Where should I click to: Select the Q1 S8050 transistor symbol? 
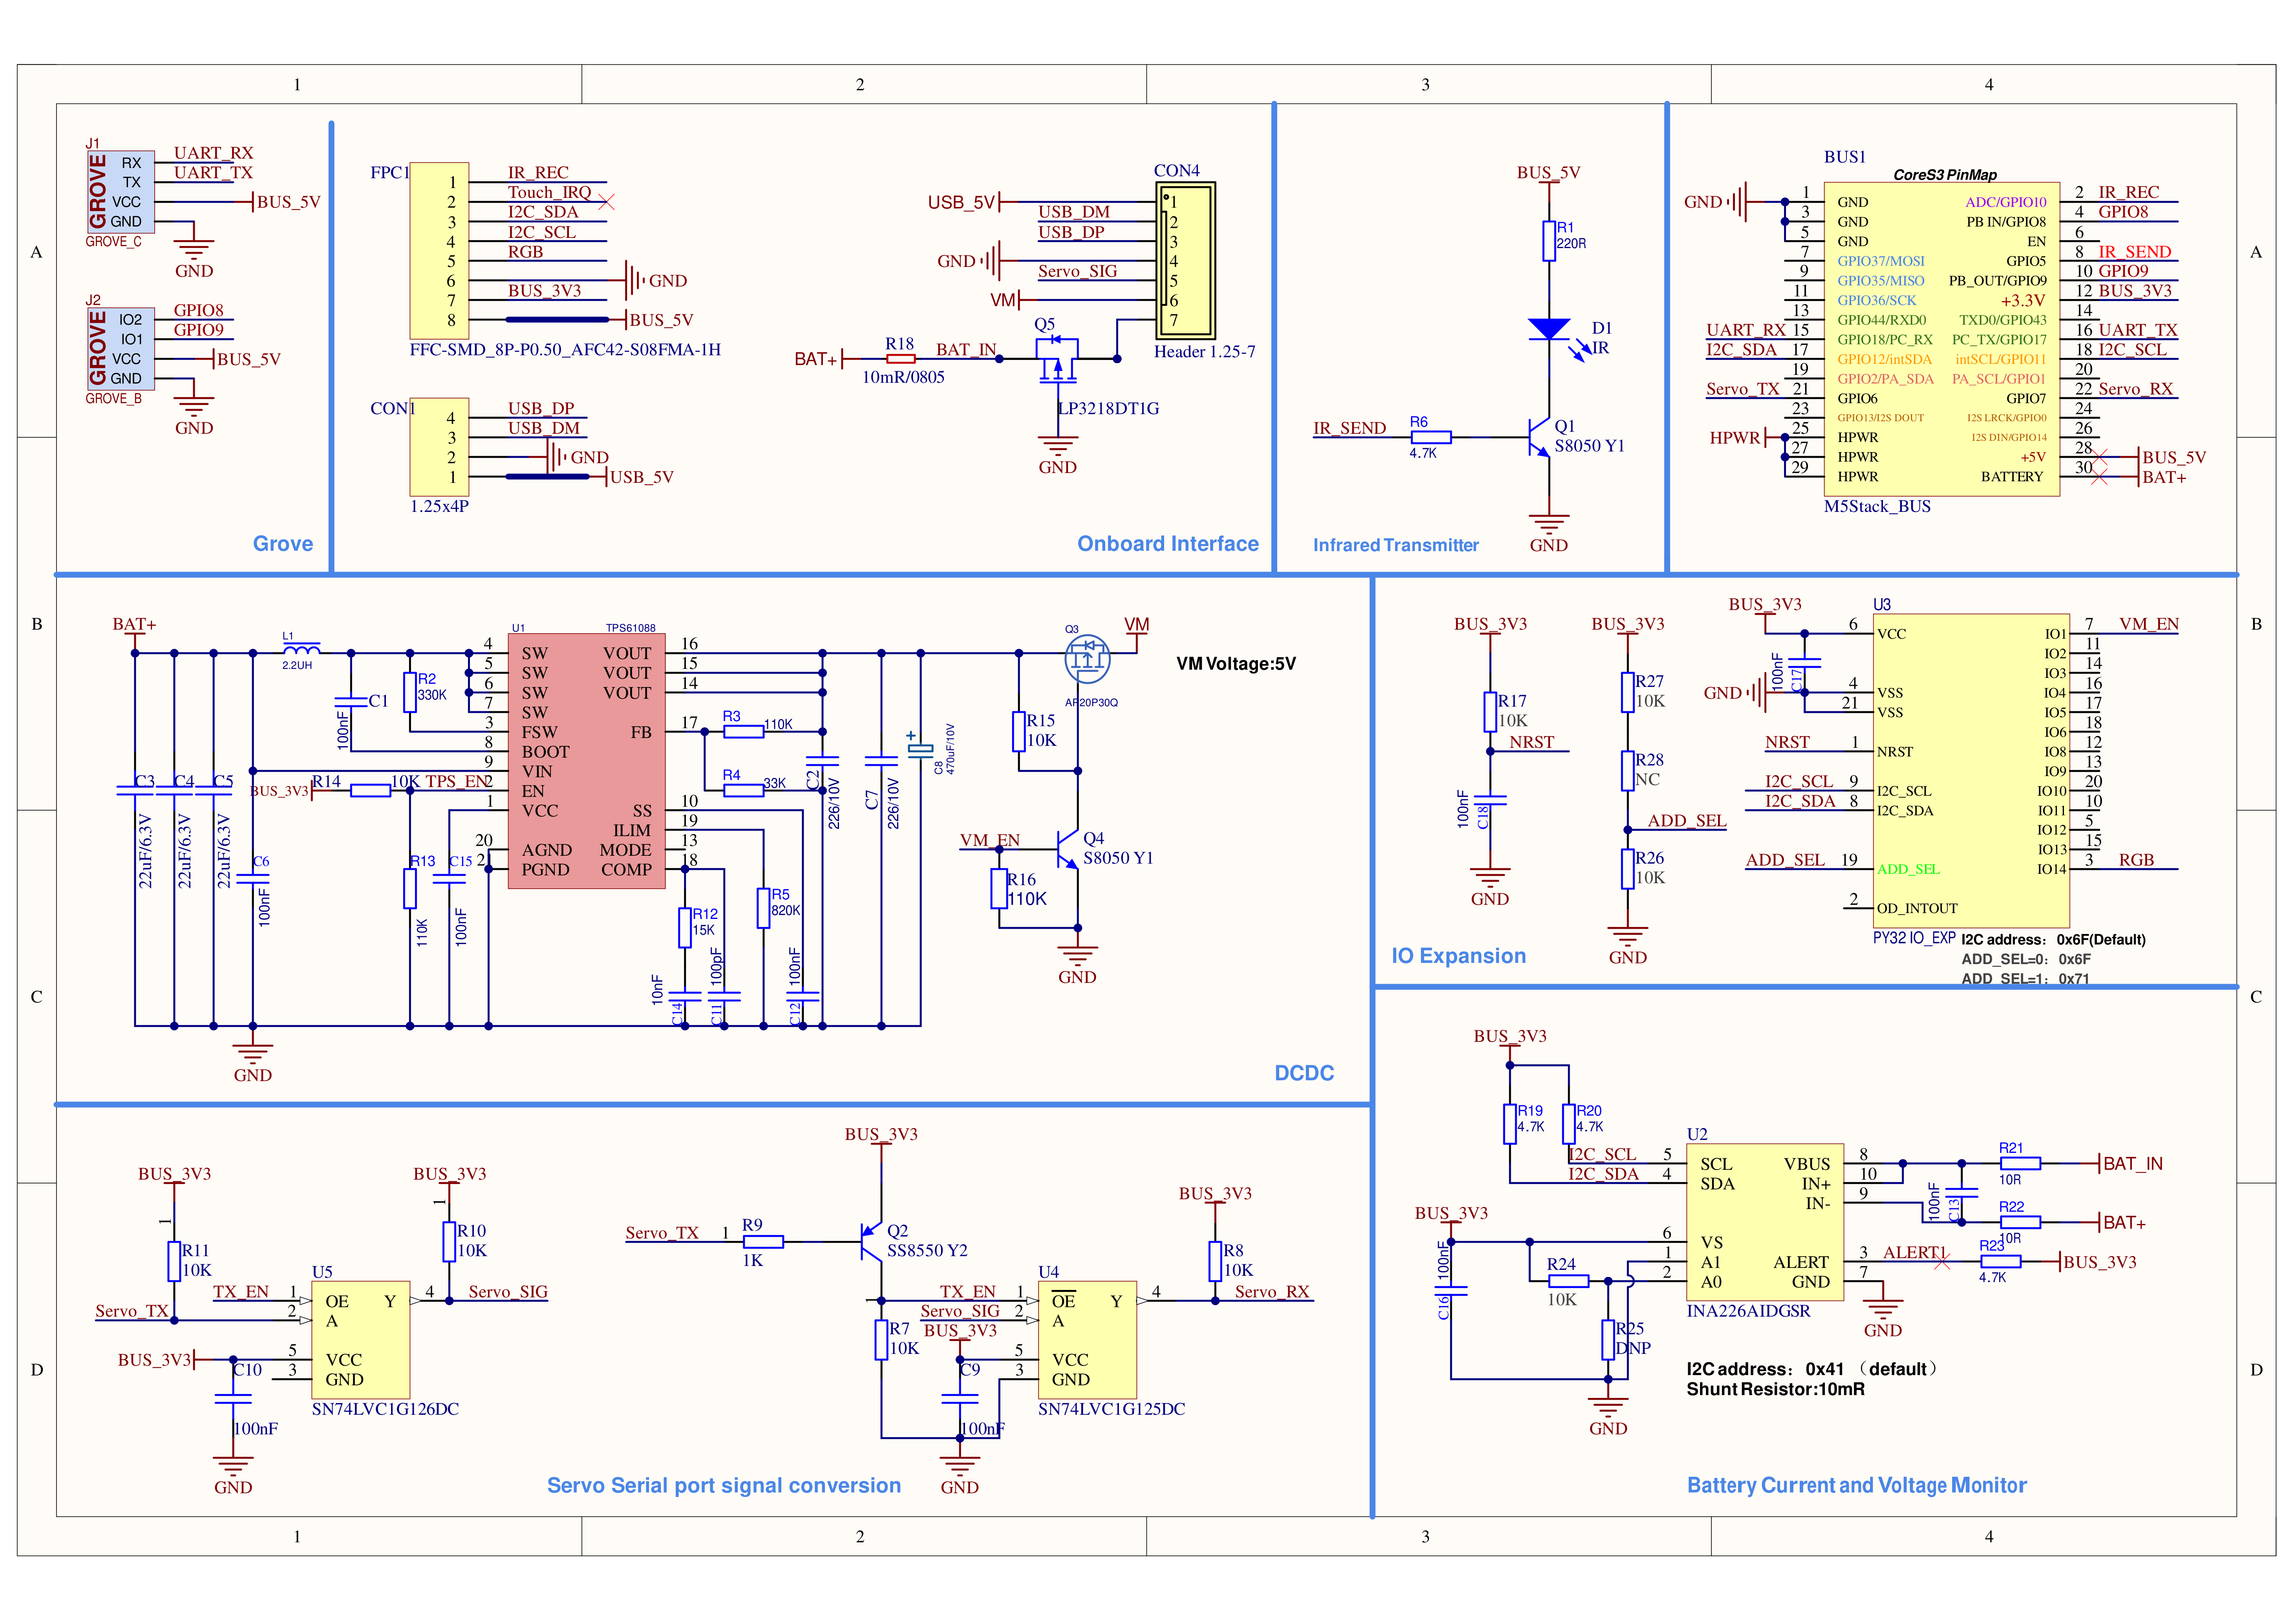1540,437
